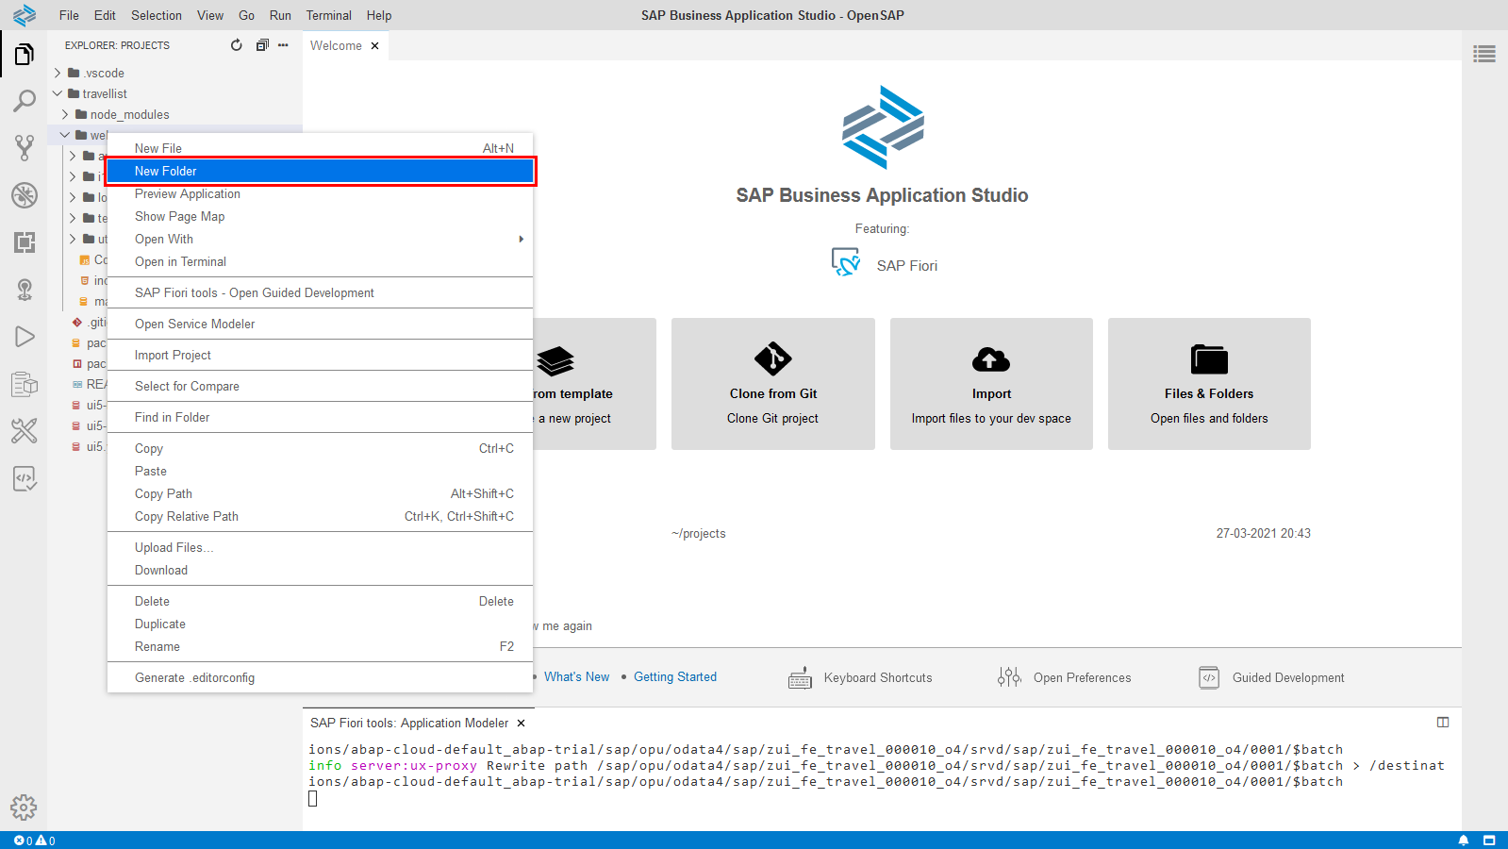Open the What's New link

[x=576, y=677]
